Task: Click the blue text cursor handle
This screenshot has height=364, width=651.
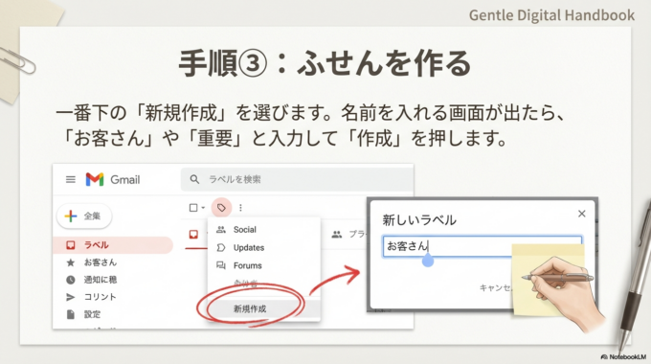Action: click(428, 261)
